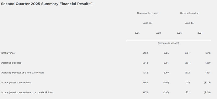Click the $140 income from operations value
The height and width of the screenshot is (99, 217).
(145, 83)
